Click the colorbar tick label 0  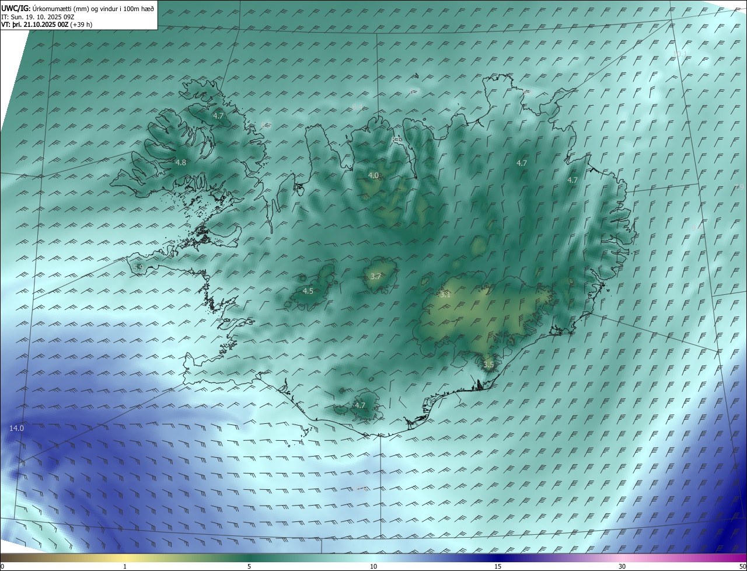(x=2, y=566)
